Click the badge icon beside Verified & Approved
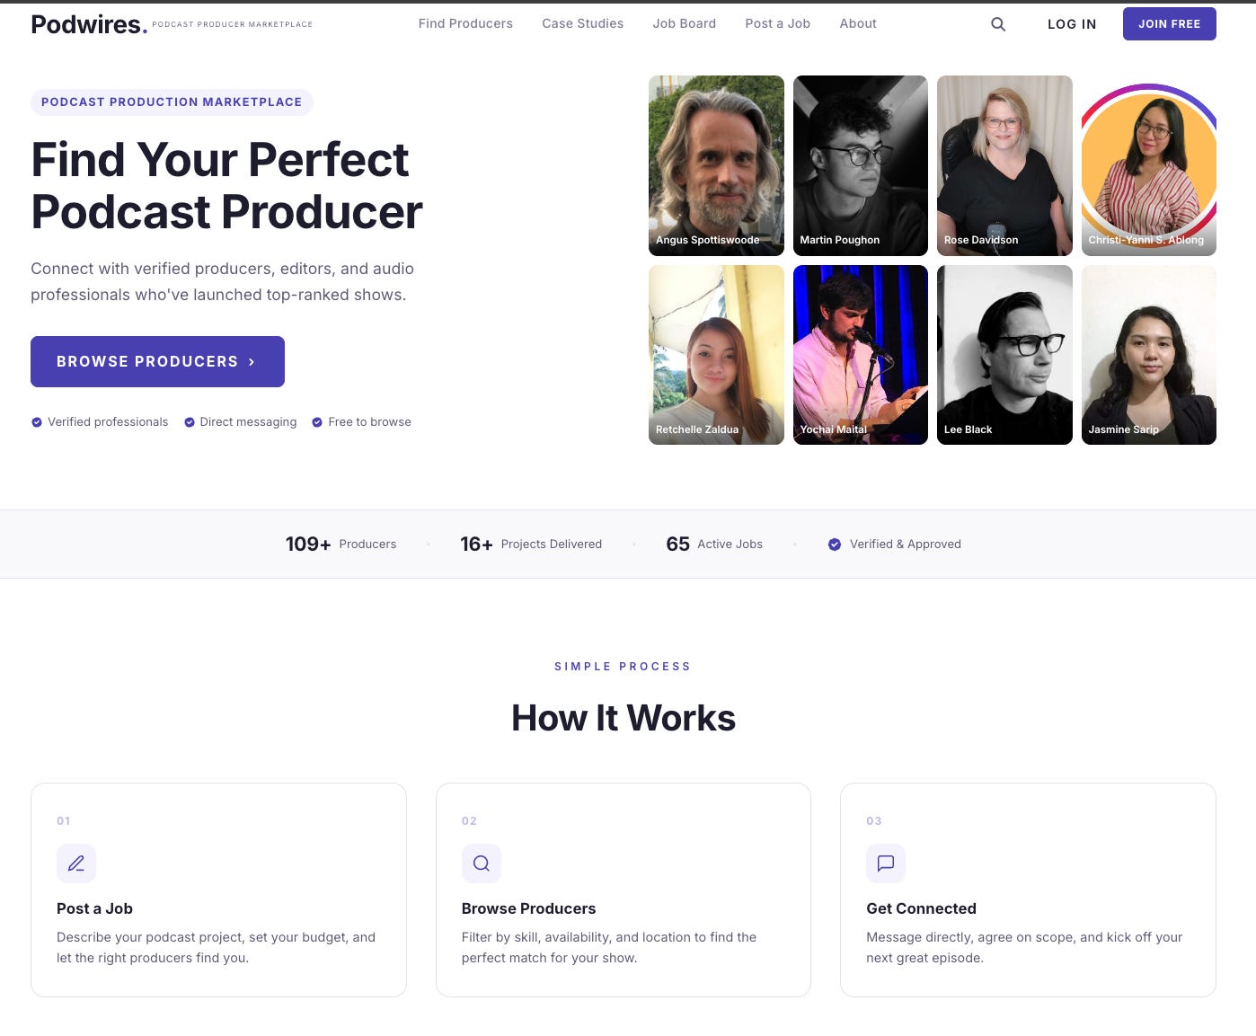Image resolution: width=1256 pixels, height=1036 pixels. tap(835, 545)
